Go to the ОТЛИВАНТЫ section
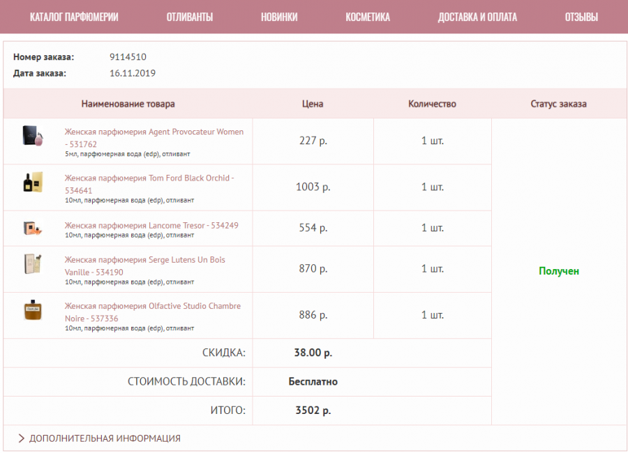628x453 pixels. pyautogui.click(x=189, y=17)
